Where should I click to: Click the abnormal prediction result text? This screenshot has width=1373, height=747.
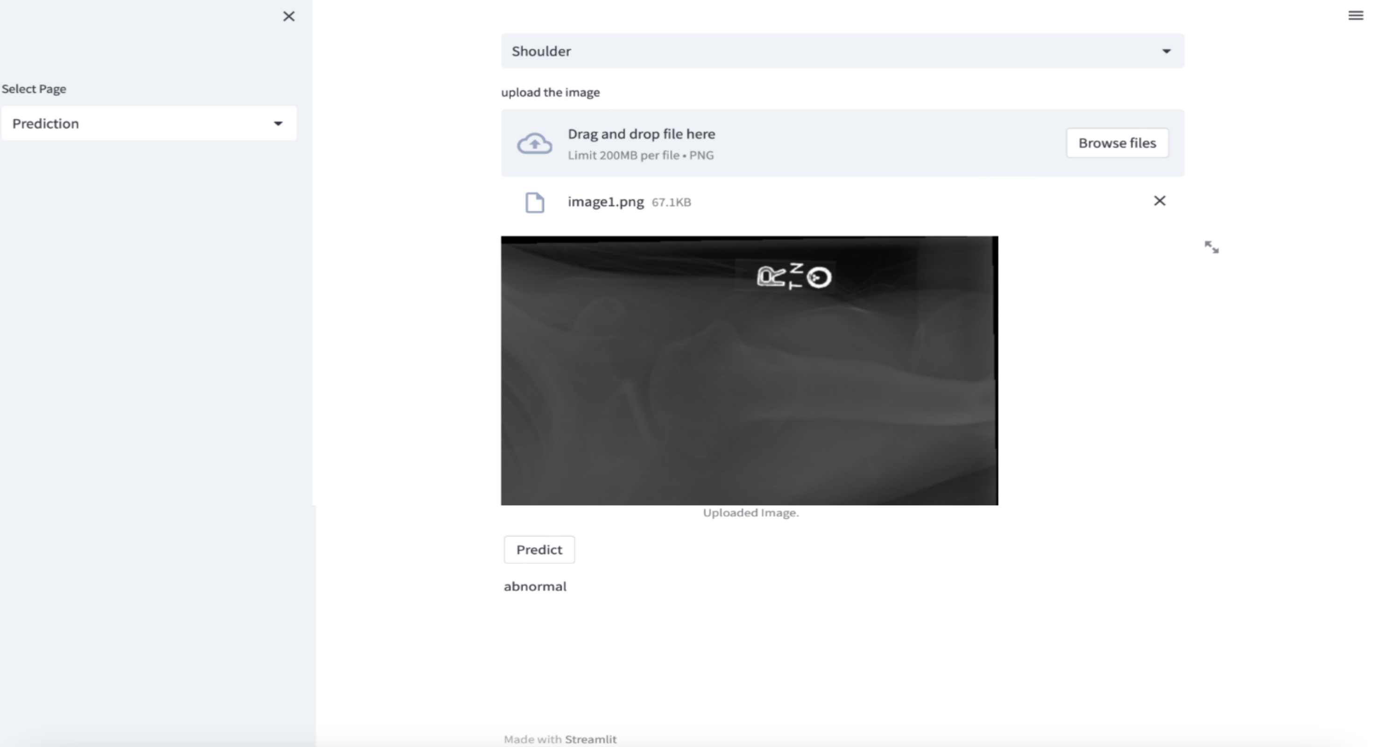click(535, 586)
